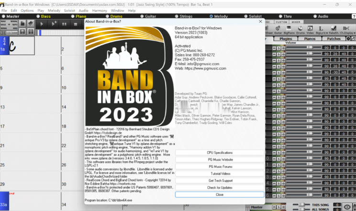This screenshot has height=211, width=356.
Task: Click the PG Music Website button
Action: click(219, 159)
